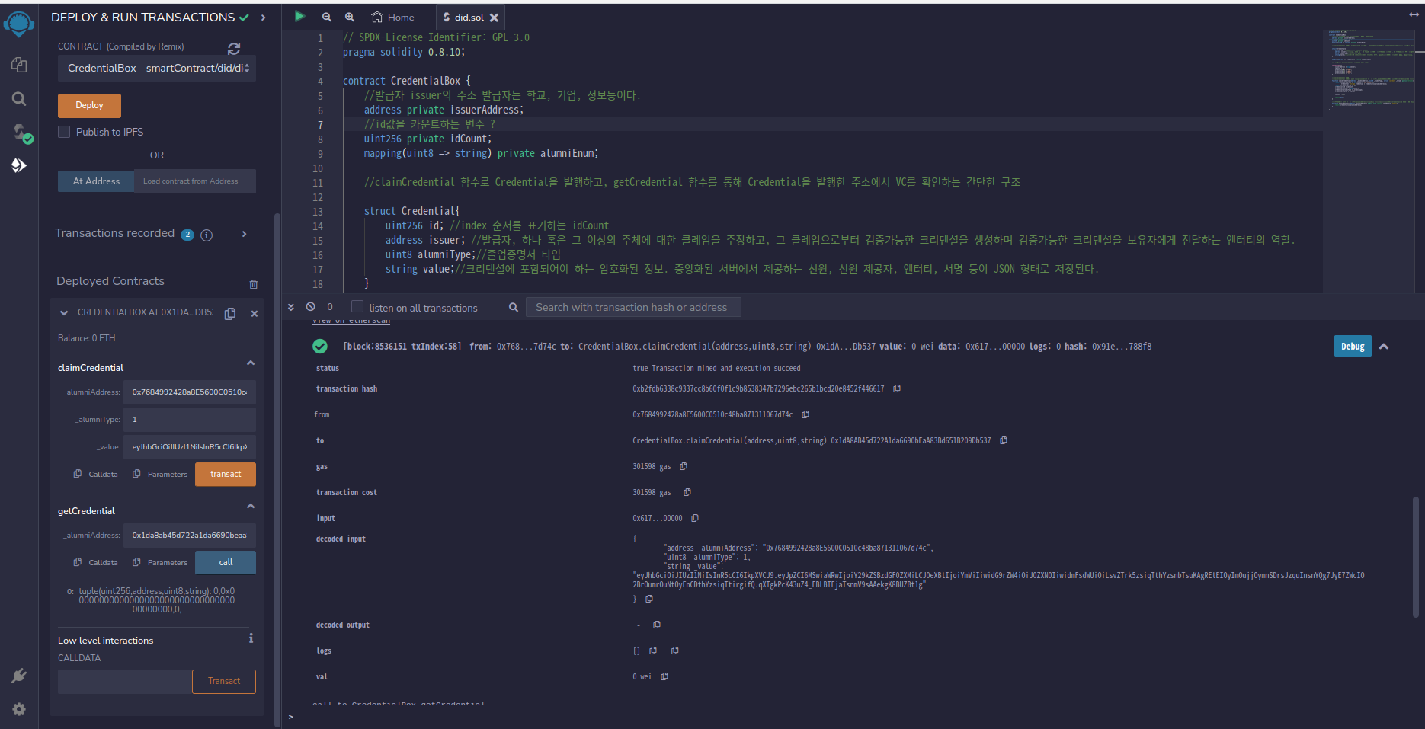Click the orange Deploy button

click(x=89, y=105)
